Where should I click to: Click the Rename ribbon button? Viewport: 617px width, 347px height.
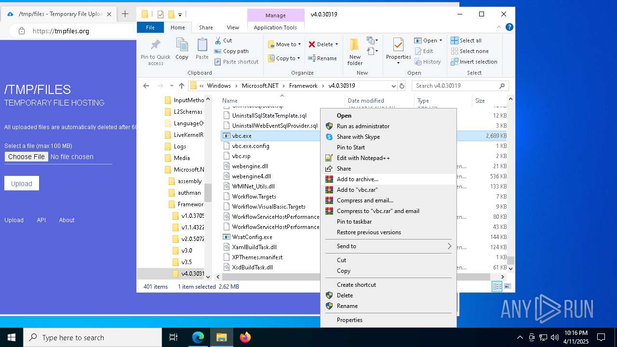pos(322,58)
